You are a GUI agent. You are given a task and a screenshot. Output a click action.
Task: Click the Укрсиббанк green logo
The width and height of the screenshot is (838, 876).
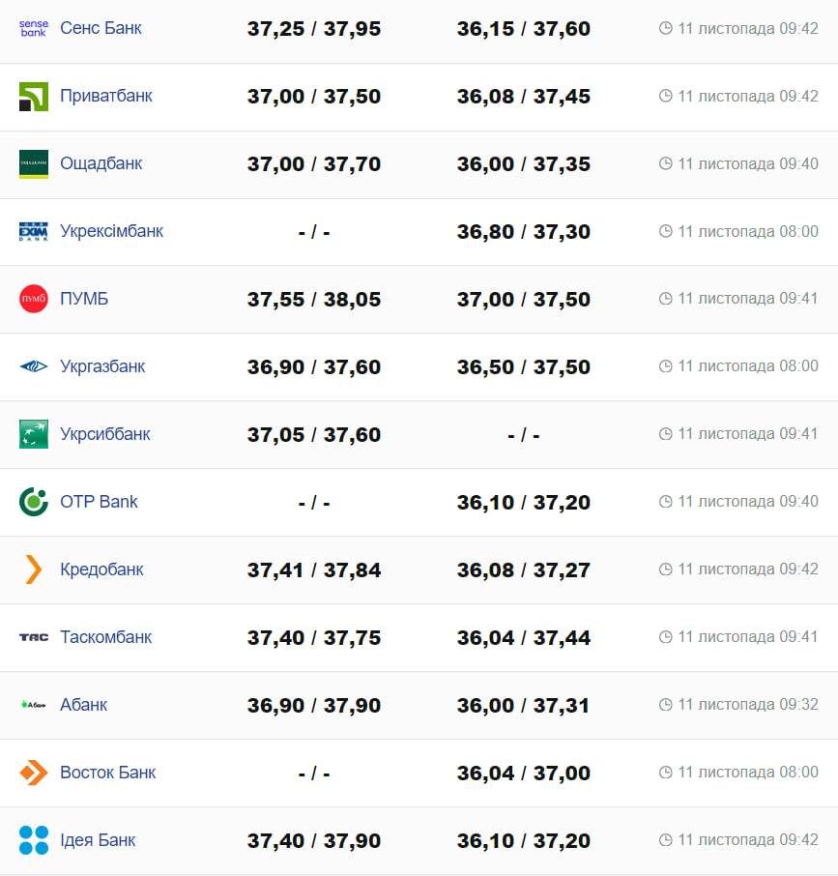34,434
